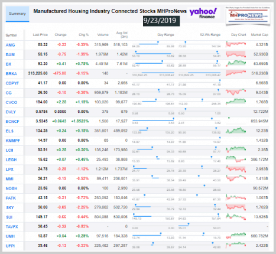
Task: Click UMH market cap 560.782M
Action: click(259, 236)
